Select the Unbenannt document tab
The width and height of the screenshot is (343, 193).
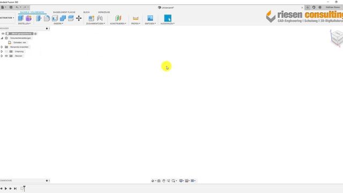[166, 8]
